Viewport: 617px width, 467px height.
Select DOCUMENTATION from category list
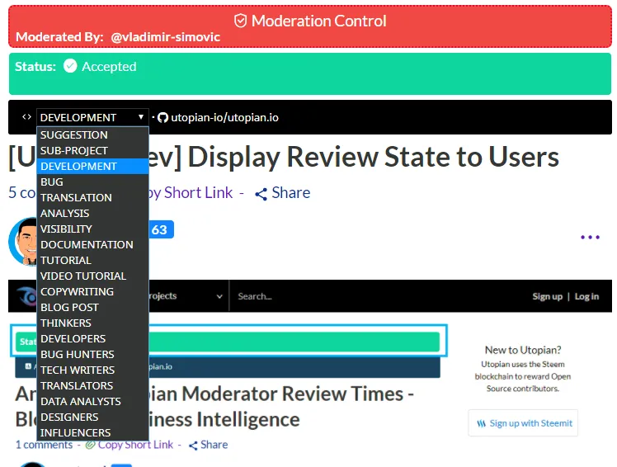point(92,244)
